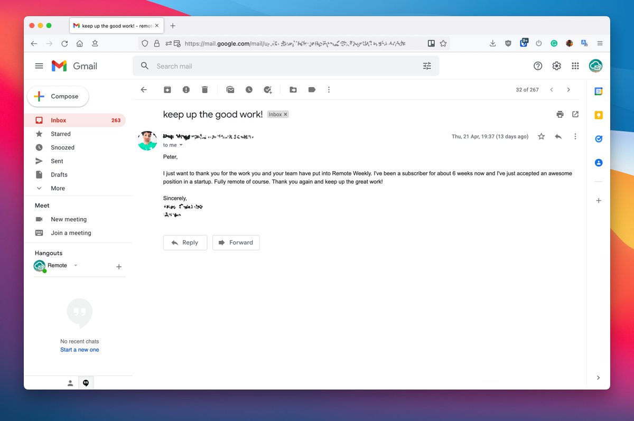Get add-ons plus icon in side panel
The width and height of the screenshot is (634, 421).
(x=599, y=201)
